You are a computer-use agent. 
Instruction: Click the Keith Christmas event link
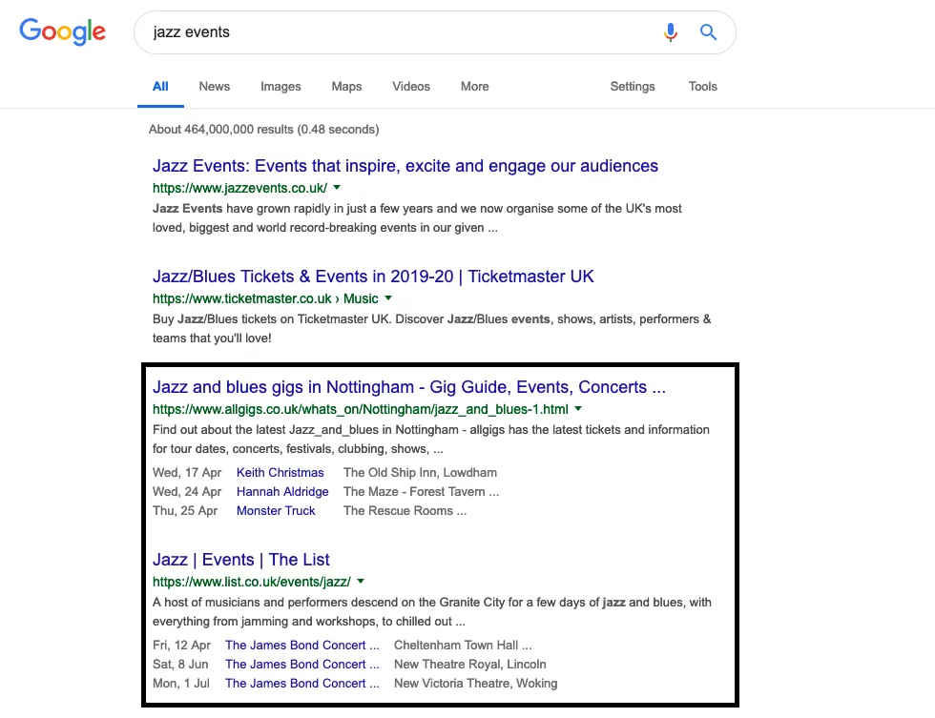click(280, 472)
